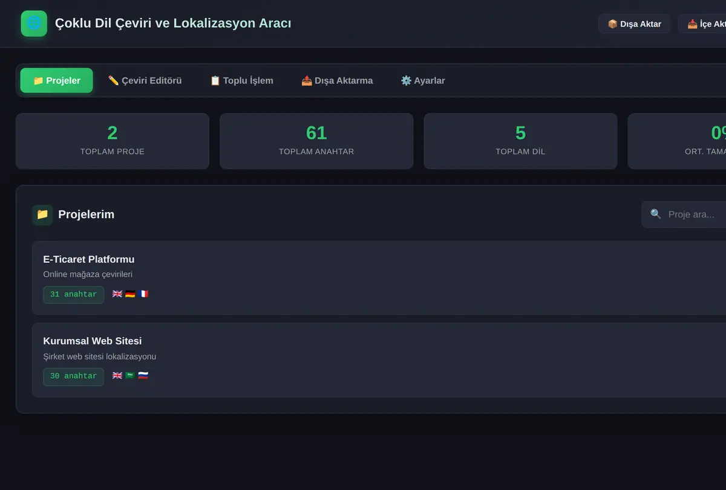
Task: Click the Online mağaza çevirileri description
Action: (88, 274)
